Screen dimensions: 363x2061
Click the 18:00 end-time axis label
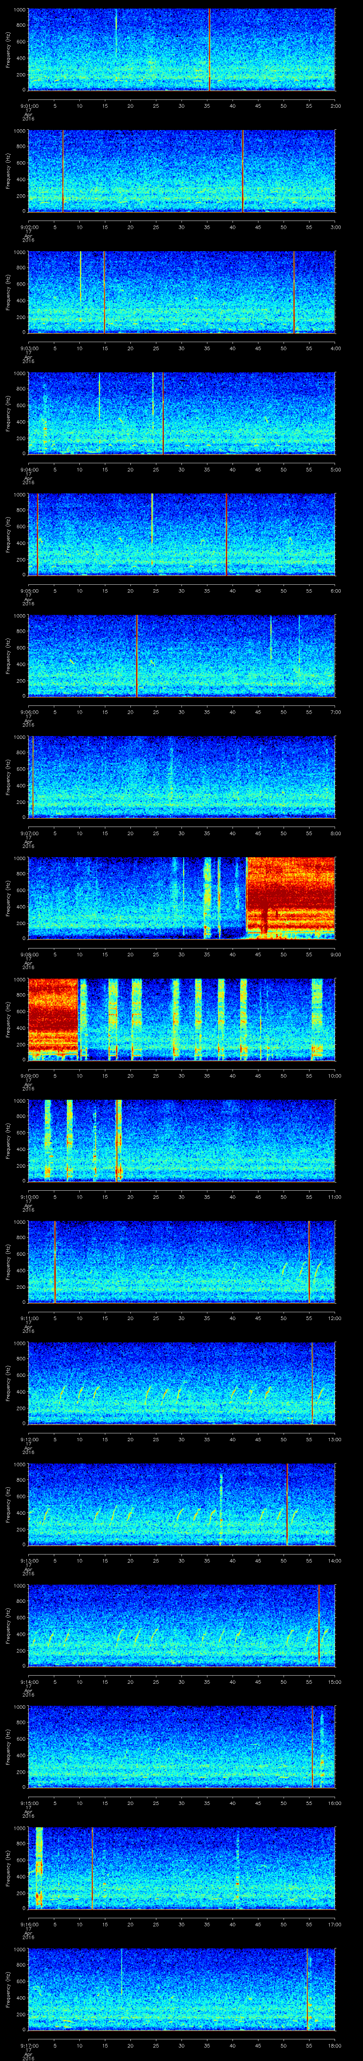(335, 2046)
